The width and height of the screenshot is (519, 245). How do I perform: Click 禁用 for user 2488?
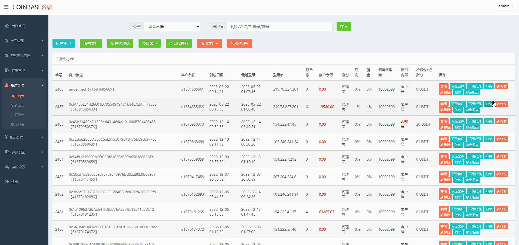[443, 87]
